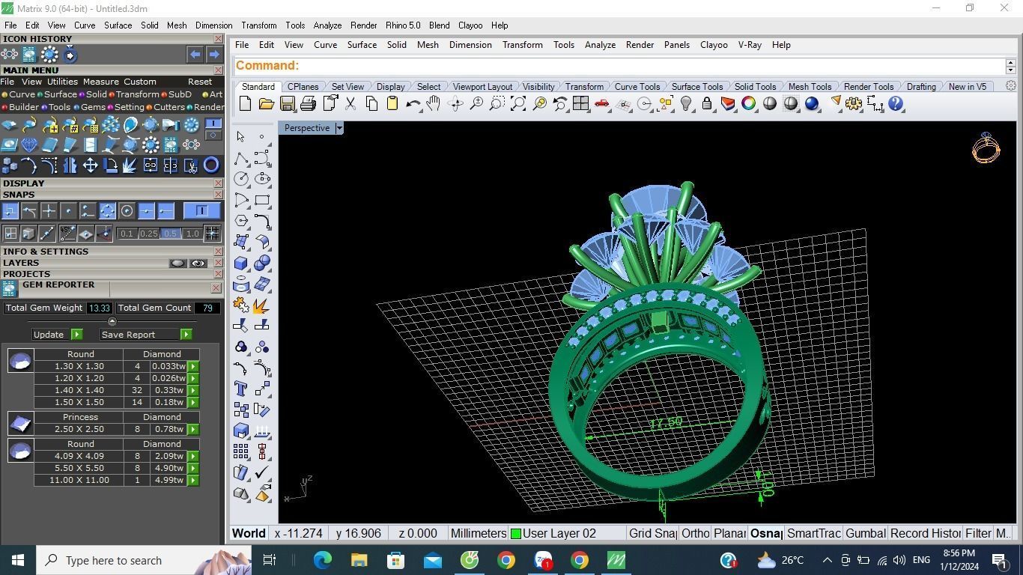Screen dimensions: 1023x575
Task: Select the Polyline tool in the side toolbar
Action: coord(241,158)
